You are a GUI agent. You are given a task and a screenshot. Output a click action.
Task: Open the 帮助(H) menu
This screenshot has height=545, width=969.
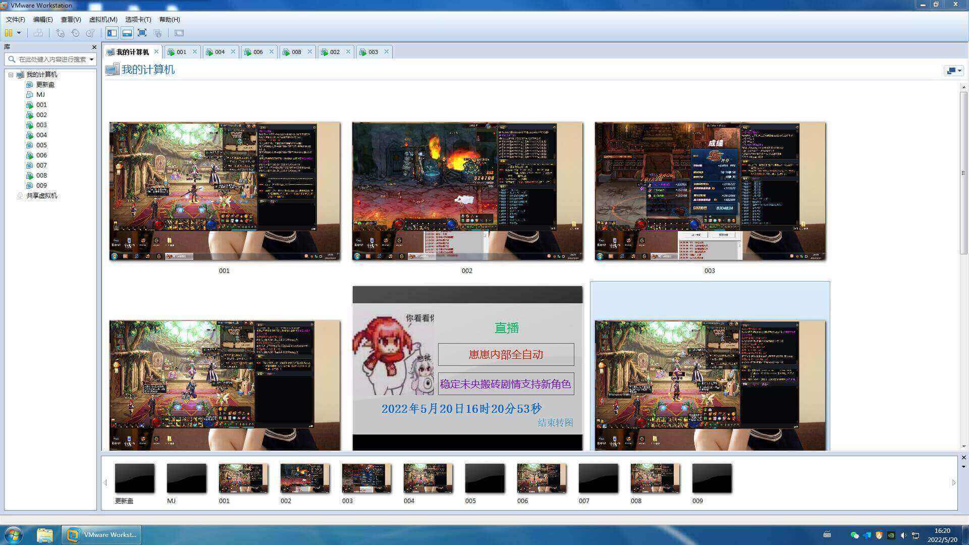click(170, 20)
